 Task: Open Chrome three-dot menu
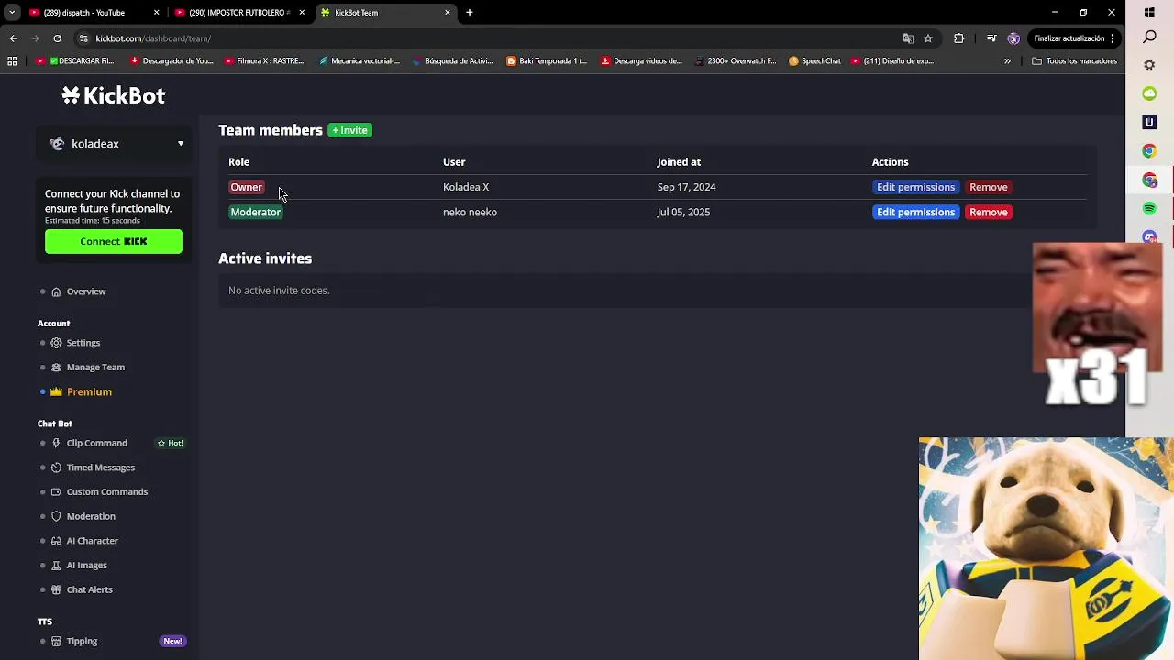[1112, 38]
